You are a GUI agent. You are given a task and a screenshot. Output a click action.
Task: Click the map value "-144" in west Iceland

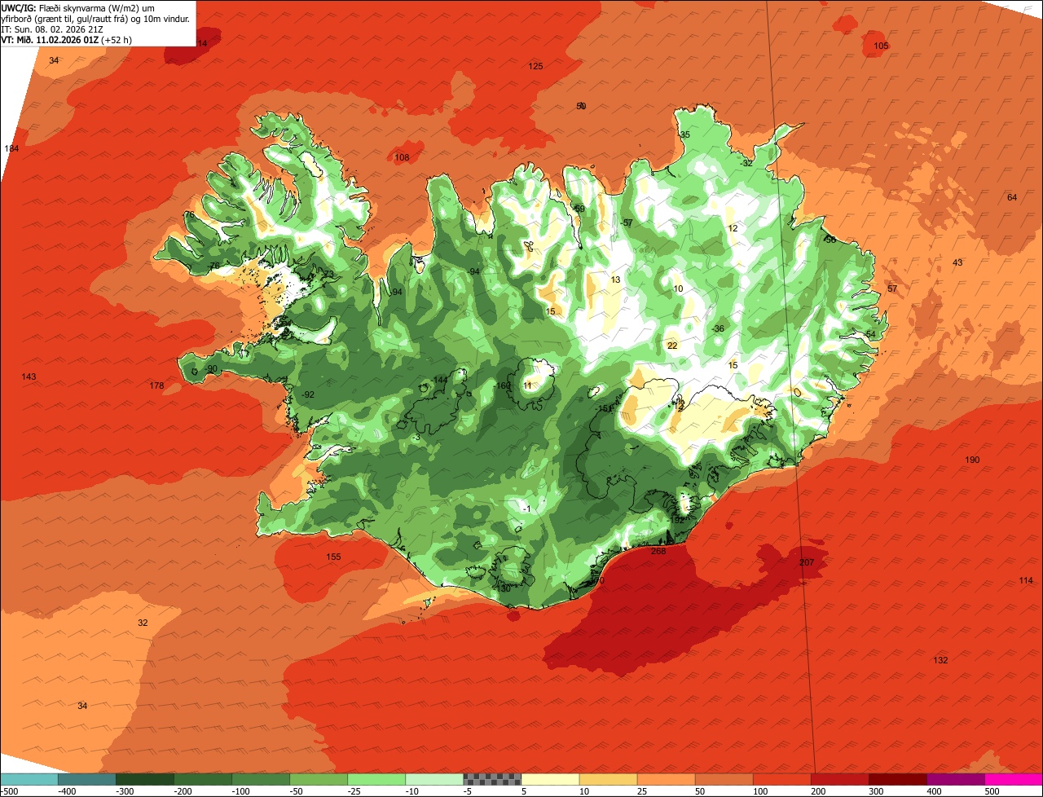point(439,381)
